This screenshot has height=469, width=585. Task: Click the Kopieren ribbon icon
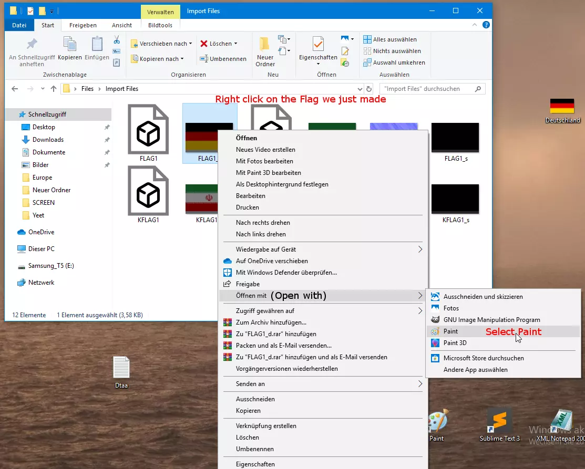coord(70,44)
